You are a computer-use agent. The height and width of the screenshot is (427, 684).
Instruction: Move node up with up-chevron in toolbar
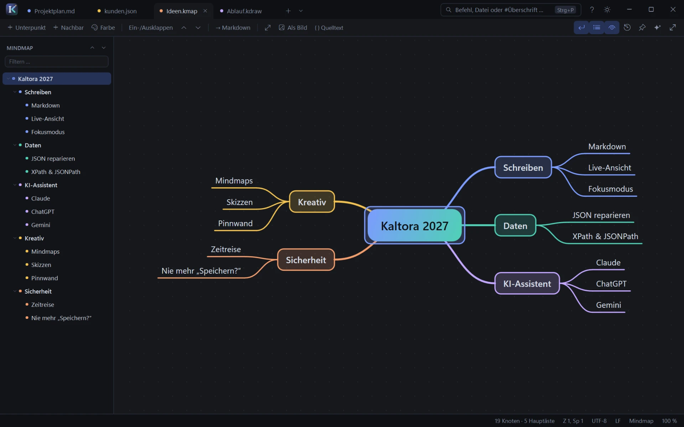(184, 28)
